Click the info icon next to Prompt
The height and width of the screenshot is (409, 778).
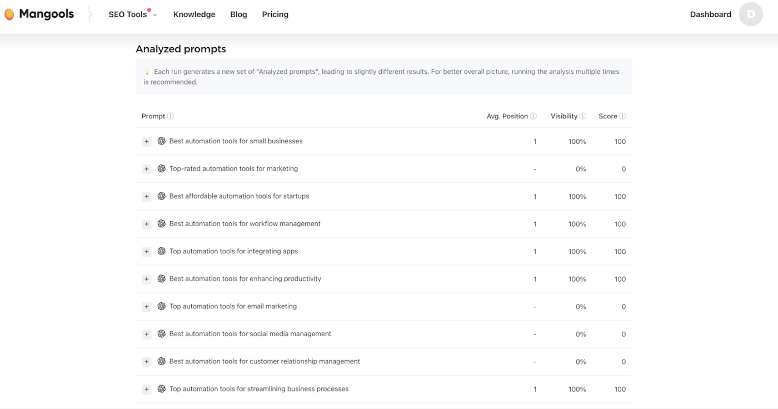pyautogui.click(x=171, y=116)
